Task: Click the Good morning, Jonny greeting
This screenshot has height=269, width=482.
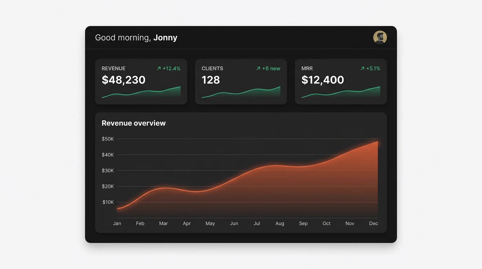Action: [x=136, y=37]
